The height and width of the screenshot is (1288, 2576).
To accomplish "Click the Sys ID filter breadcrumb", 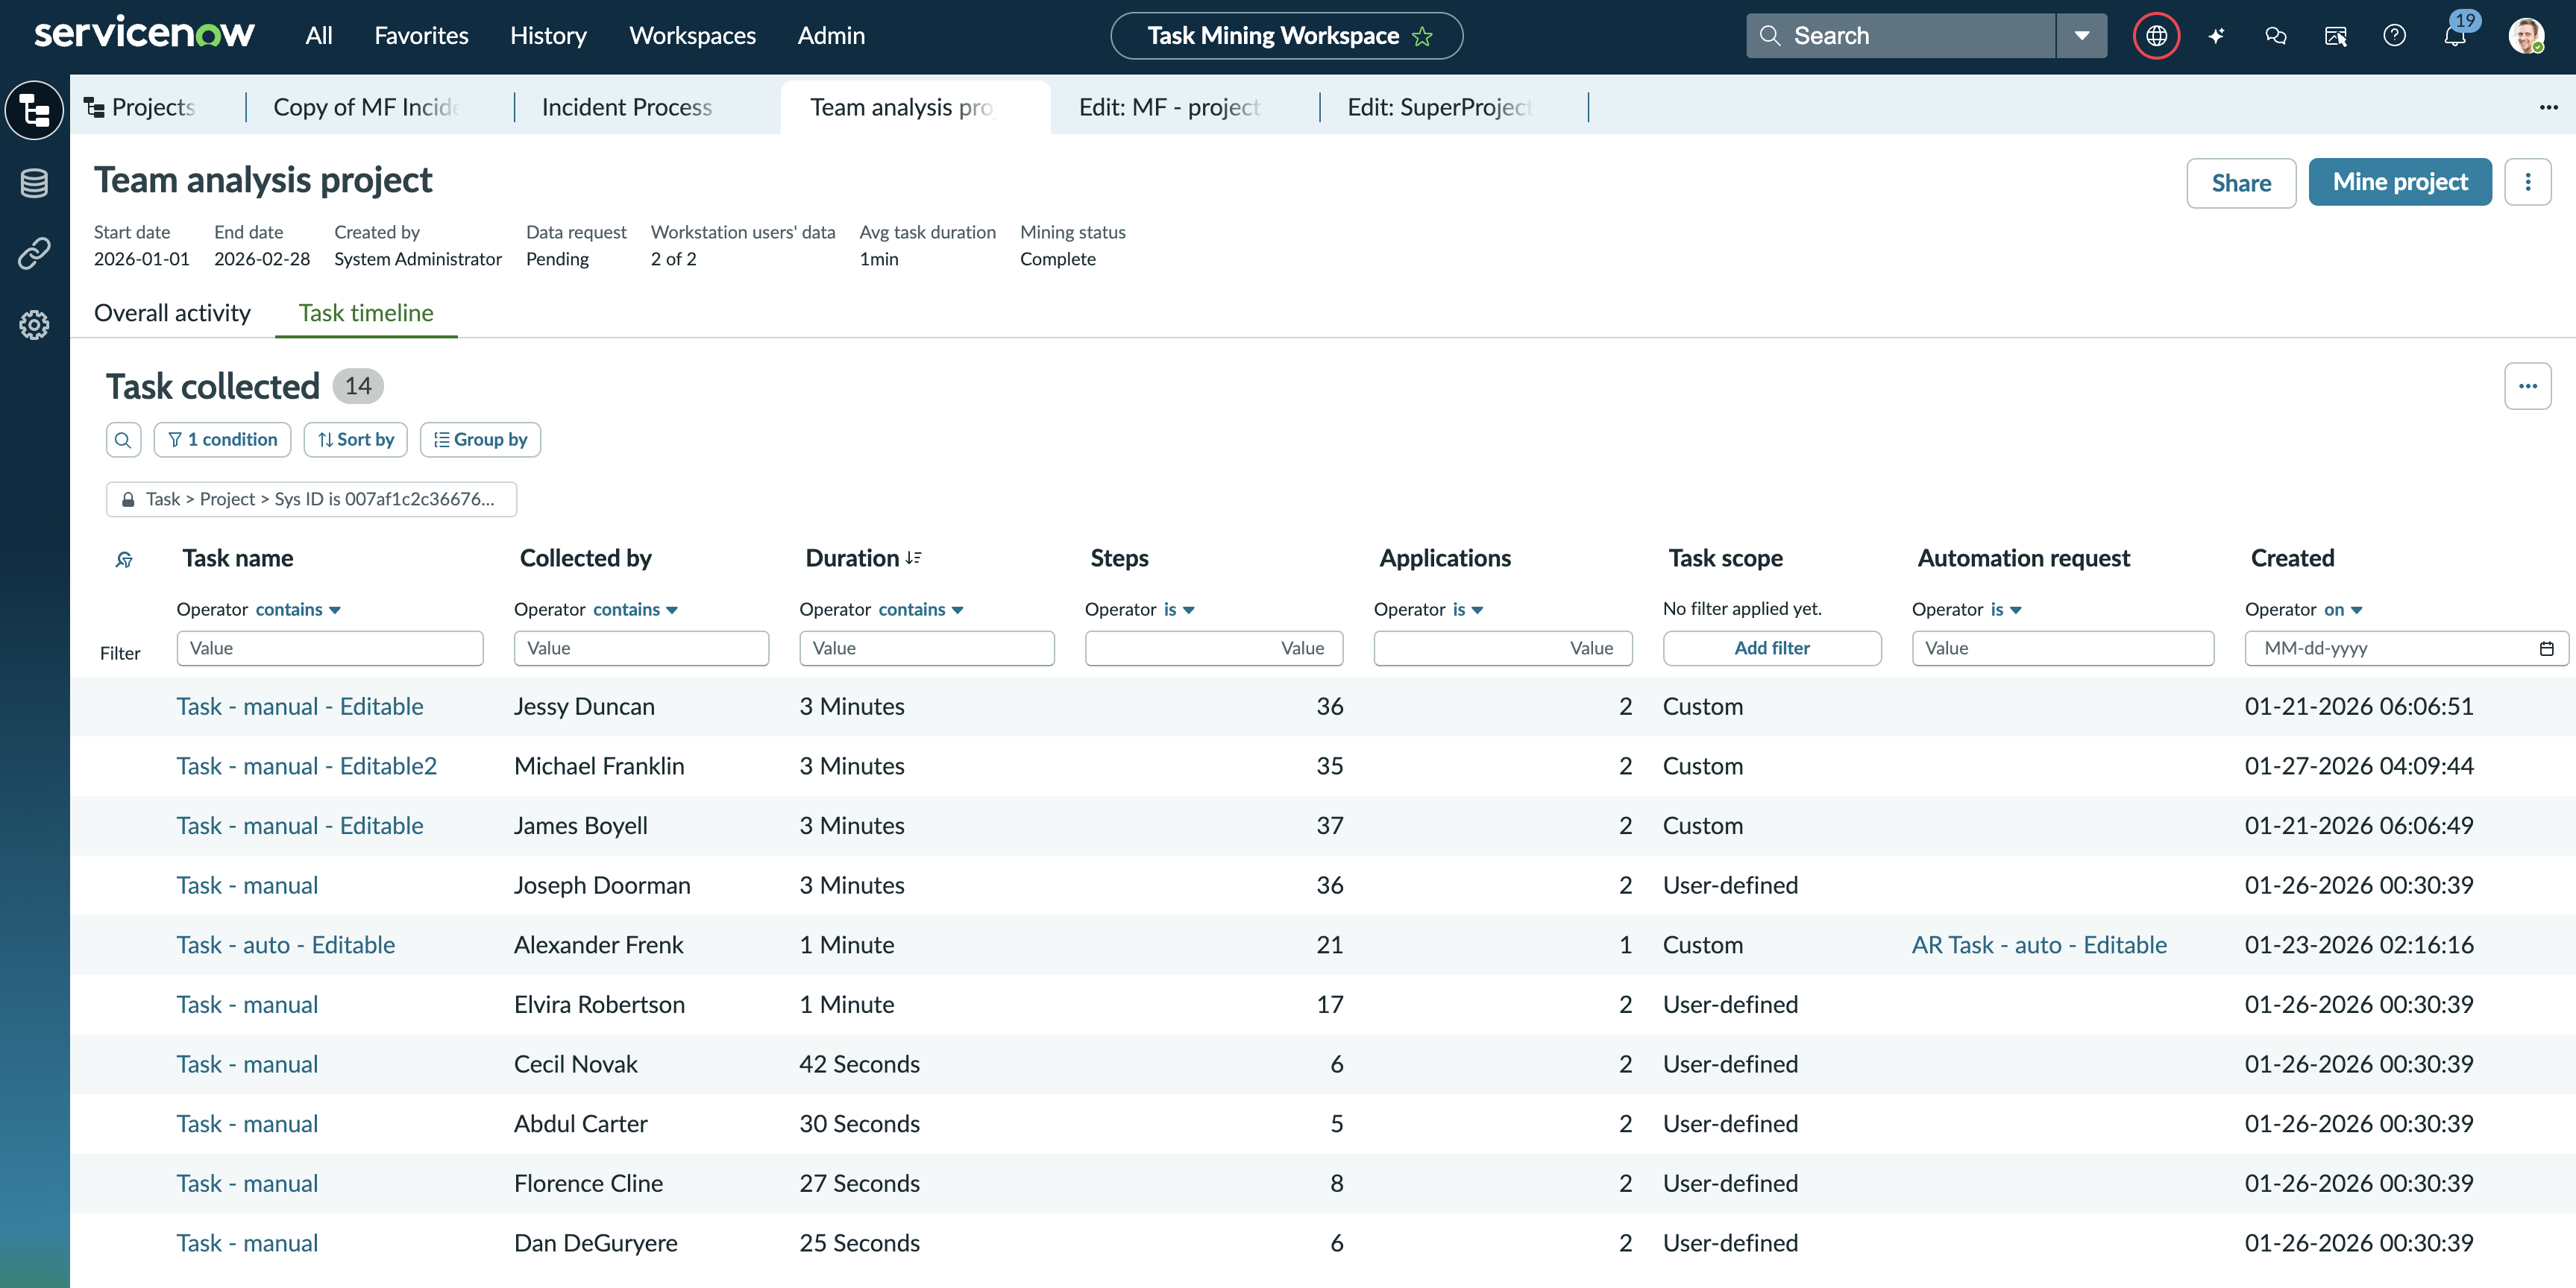I will click(x=311, y=499).
